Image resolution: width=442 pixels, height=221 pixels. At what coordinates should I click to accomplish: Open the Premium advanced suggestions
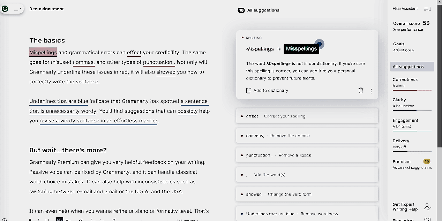412,164
